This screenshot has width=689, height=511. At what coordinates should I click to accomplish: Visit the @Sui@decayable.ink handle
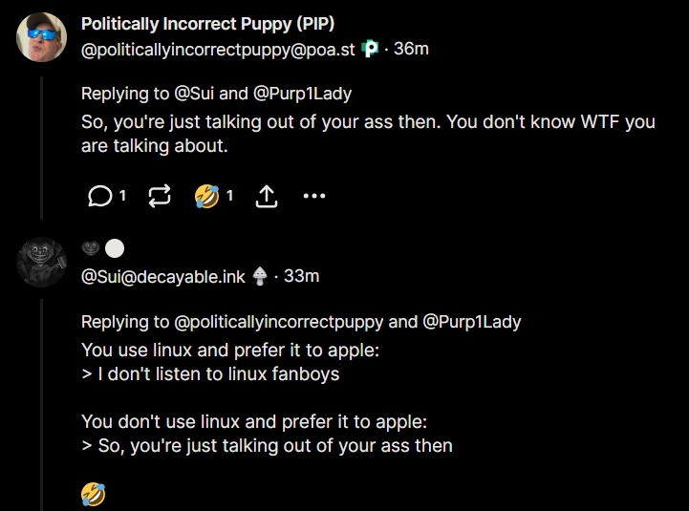(163, 276)
